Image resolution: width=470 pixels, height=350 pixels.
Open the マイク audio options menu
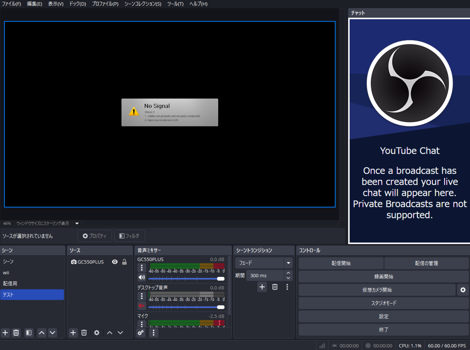click(142, 324)
